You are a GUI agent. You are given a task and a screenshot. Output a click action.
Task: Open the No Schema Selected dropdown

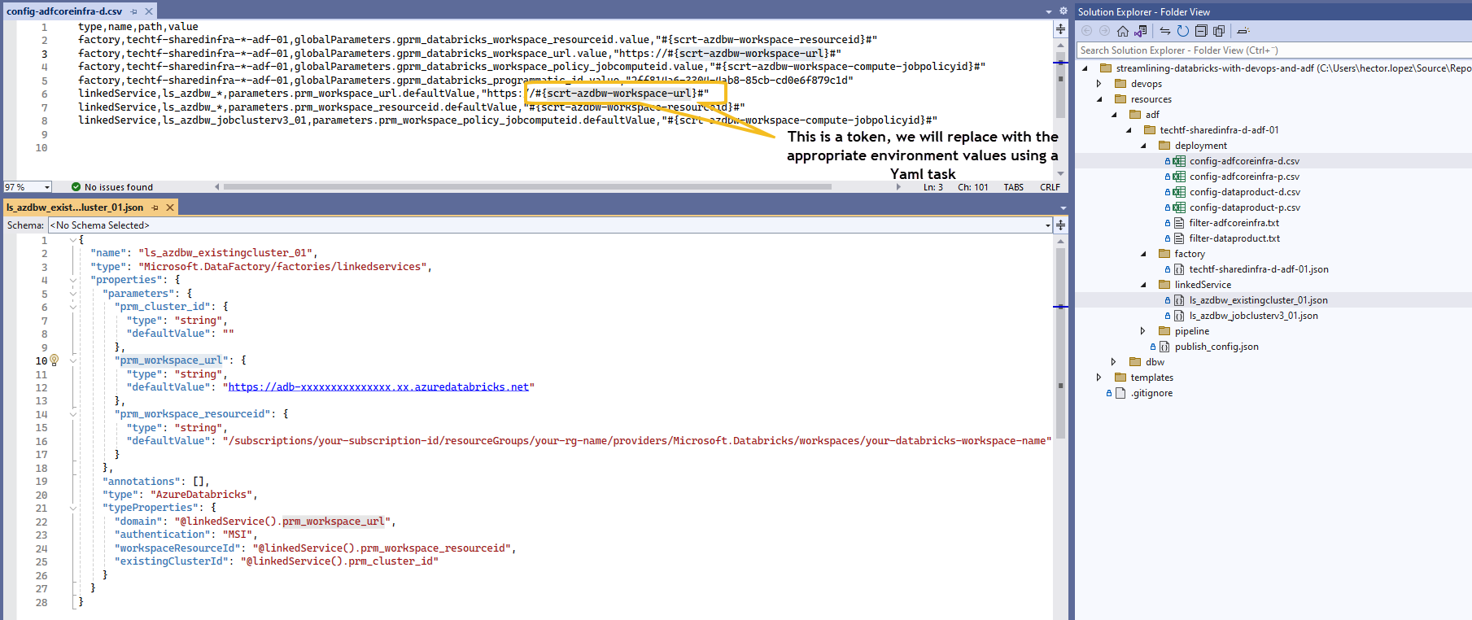click(550, 225)
